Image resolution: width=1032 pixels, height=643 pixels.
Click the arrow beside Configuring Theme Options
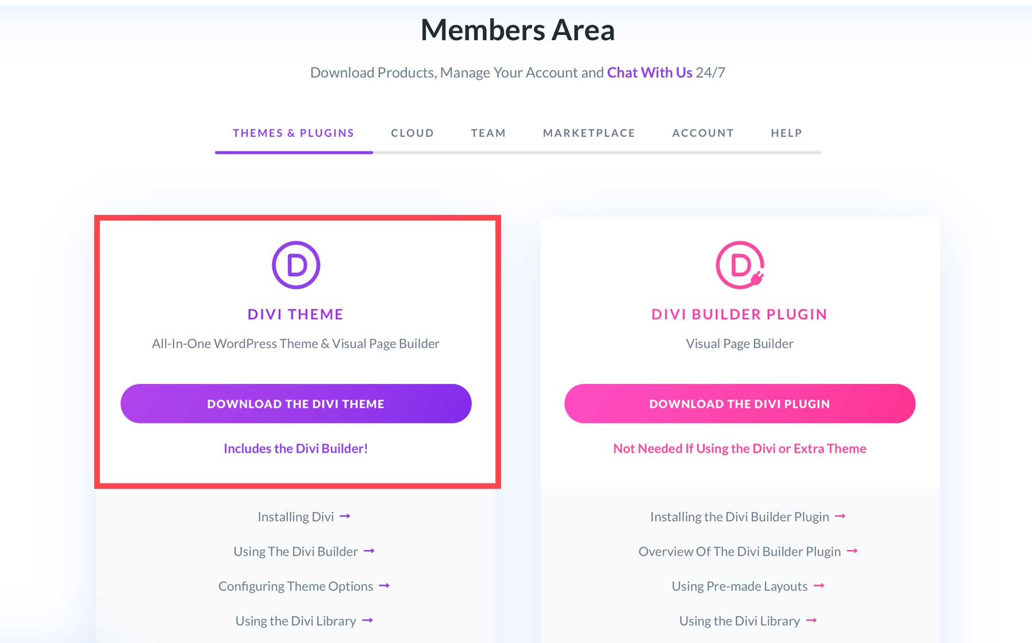click(384, 586)
